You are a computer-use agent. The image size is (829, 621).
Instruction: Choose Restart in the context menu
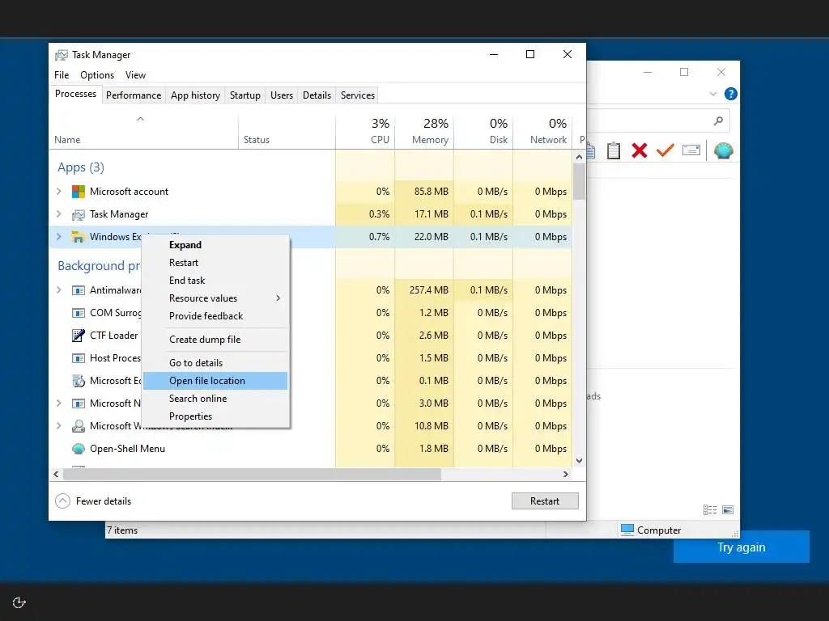tap(215, 263)
